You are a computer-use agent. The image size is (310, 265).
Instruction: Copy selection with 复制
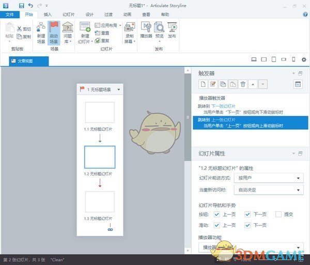(x=24, y=37)
